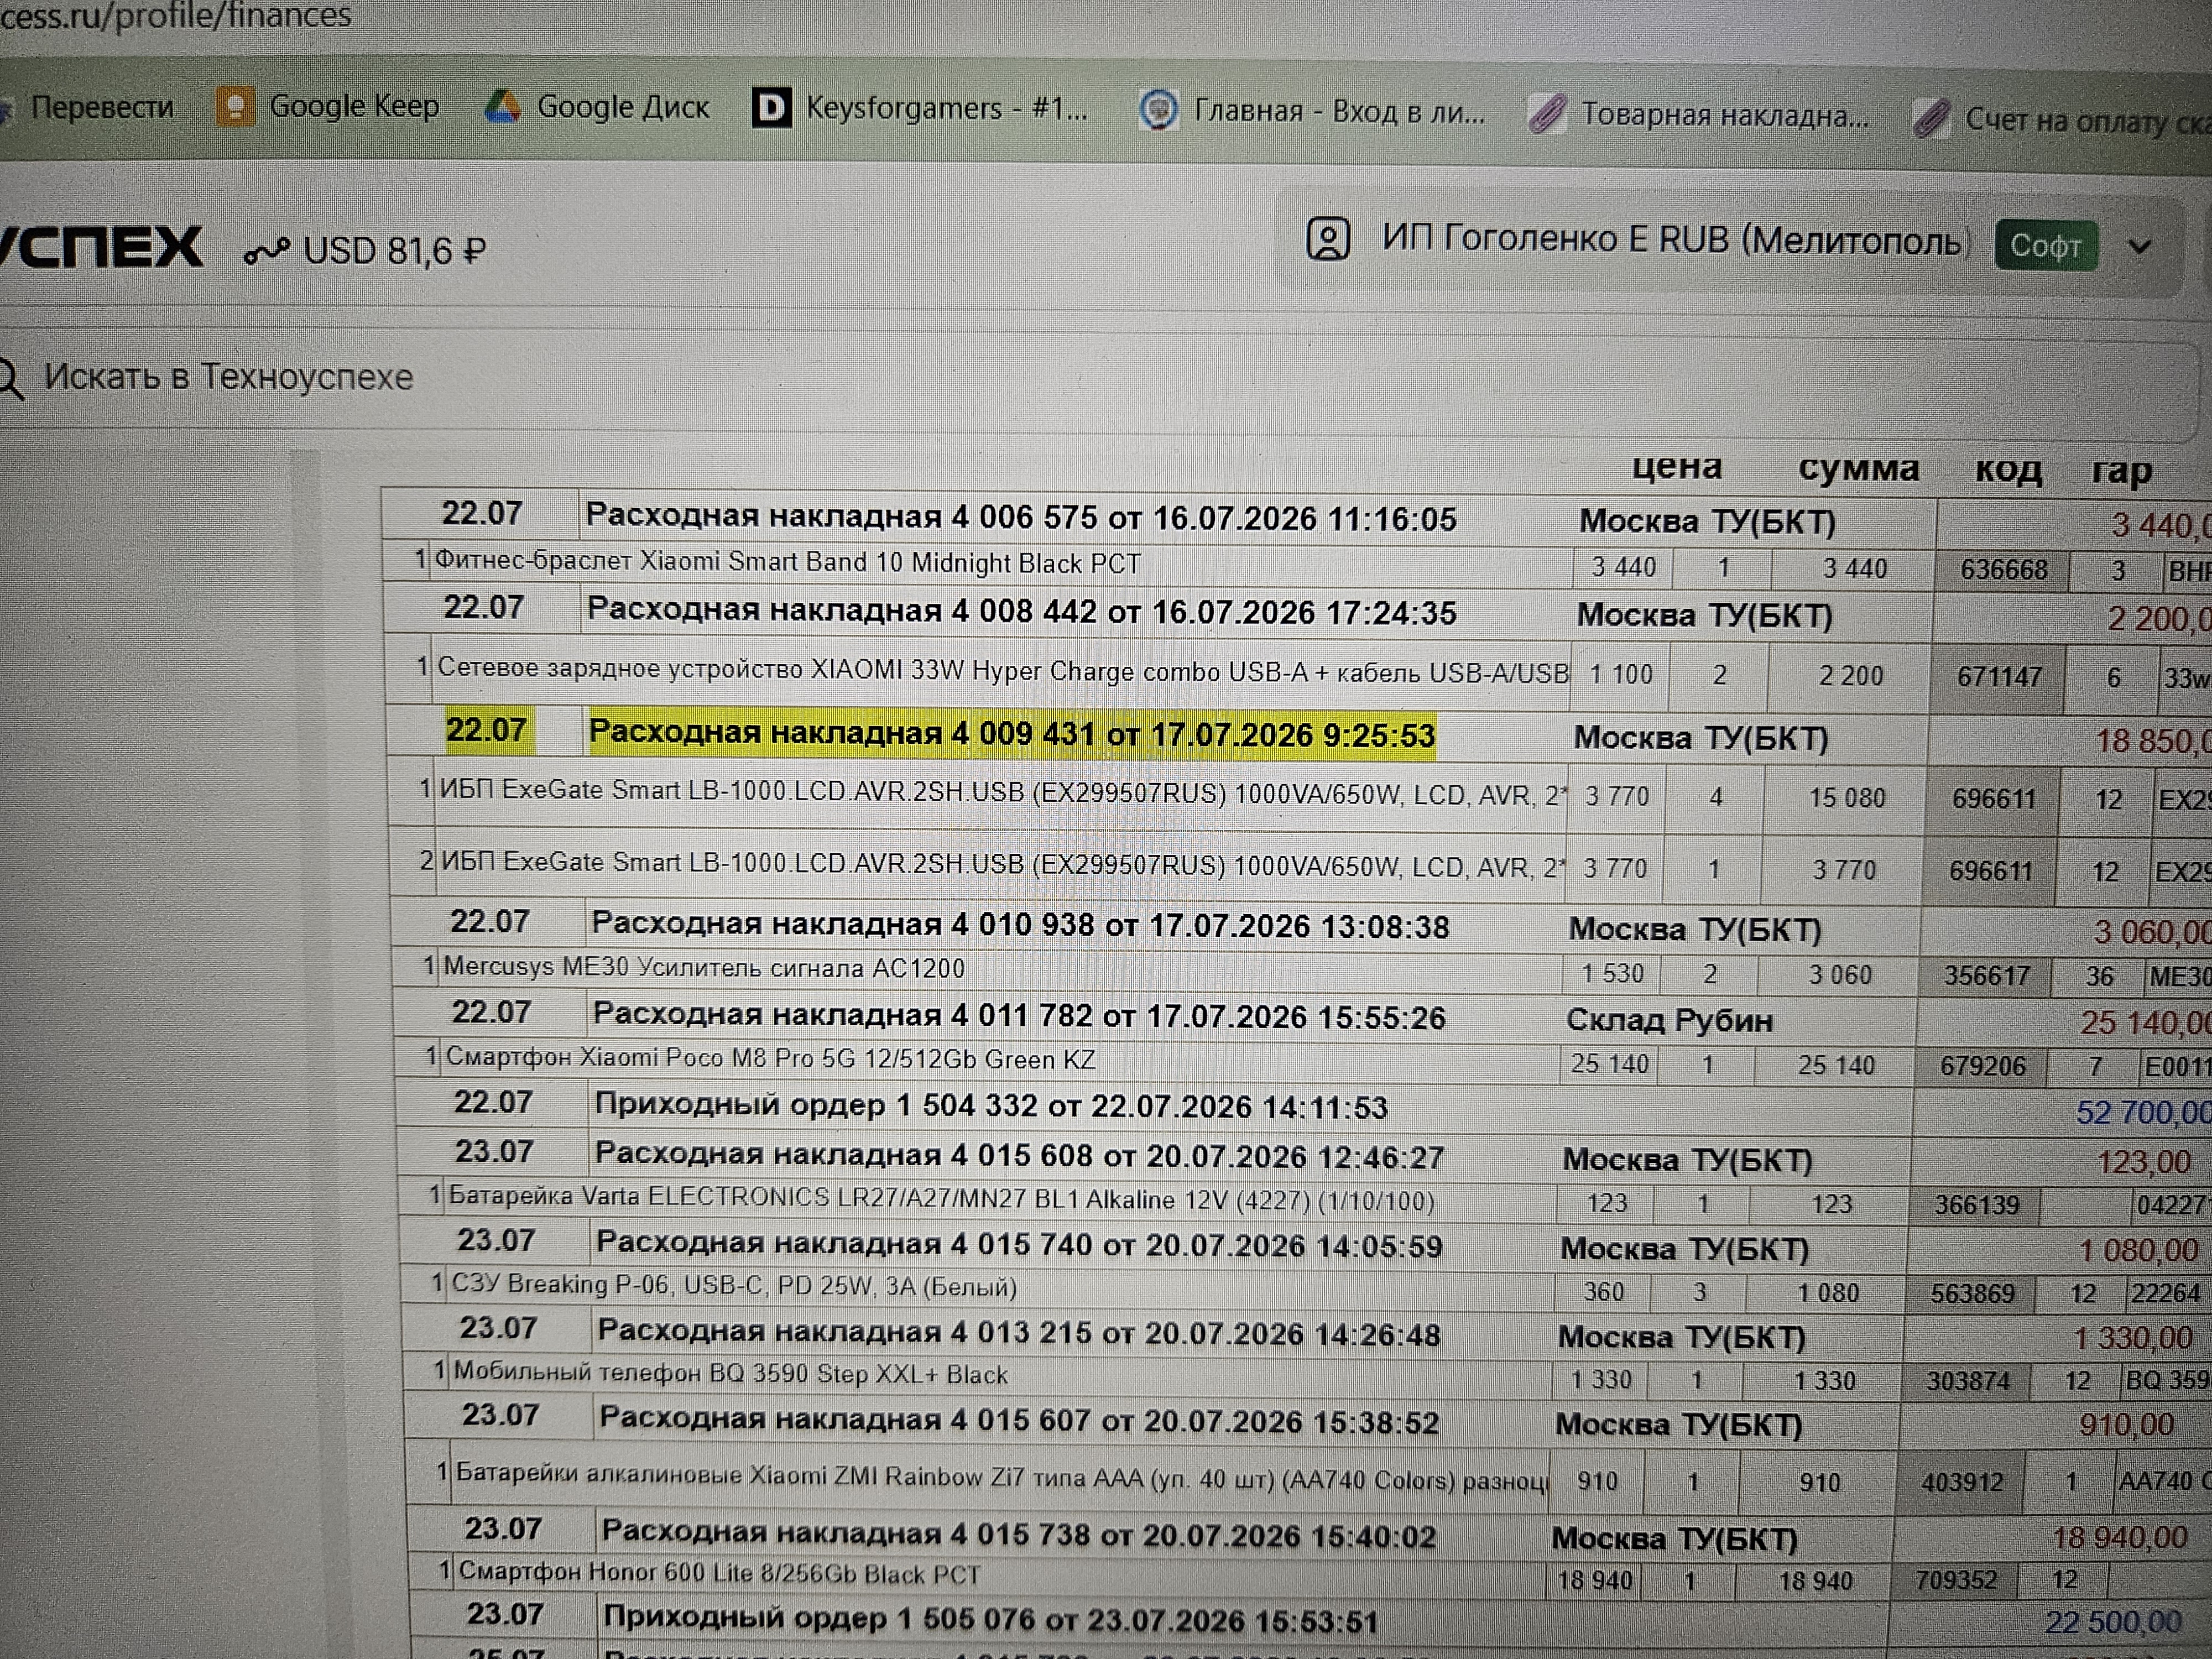Click the user profile icon
This screenshot has width=2212, height=1659.
tap(1328, 240)
